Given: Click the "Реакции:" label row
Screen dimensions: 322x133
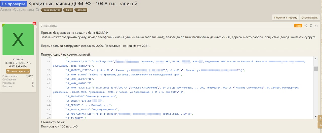Looking at the screenshot, I should click(18, 86).
